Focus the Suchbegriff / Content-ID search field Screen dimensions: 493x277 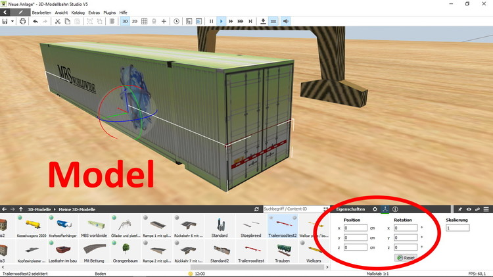[293, 209]
